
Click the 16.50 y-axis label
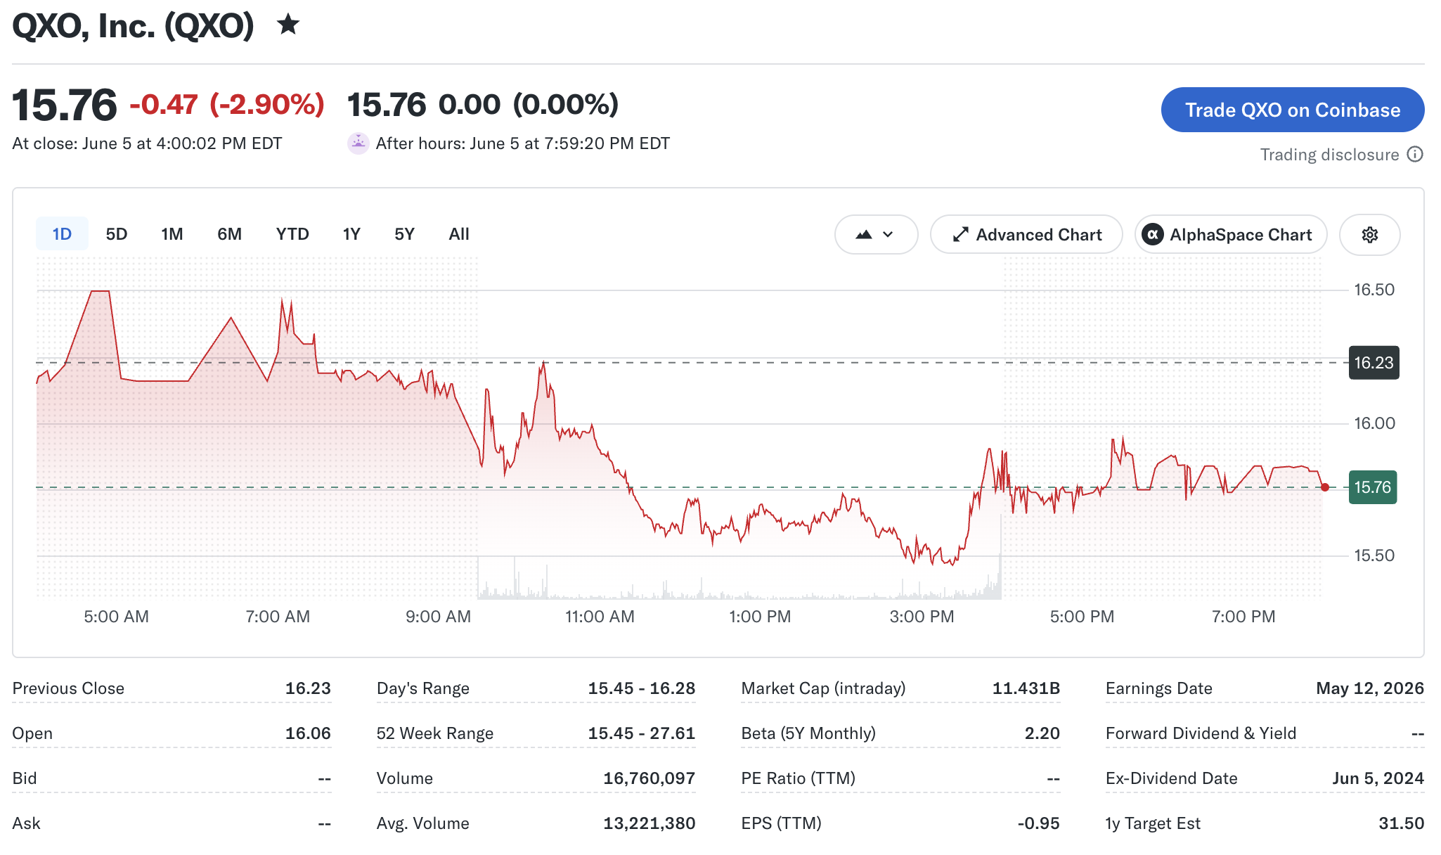[1374, 290]
